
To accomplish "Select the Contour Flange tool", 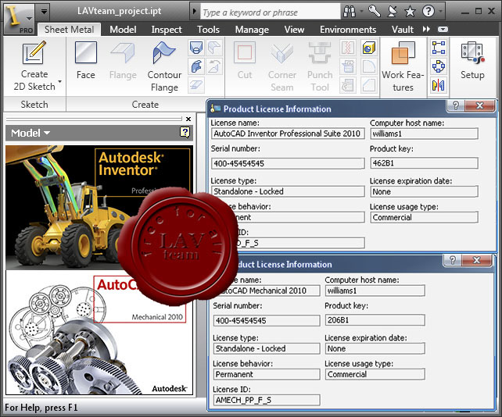I will coord(164,66).
